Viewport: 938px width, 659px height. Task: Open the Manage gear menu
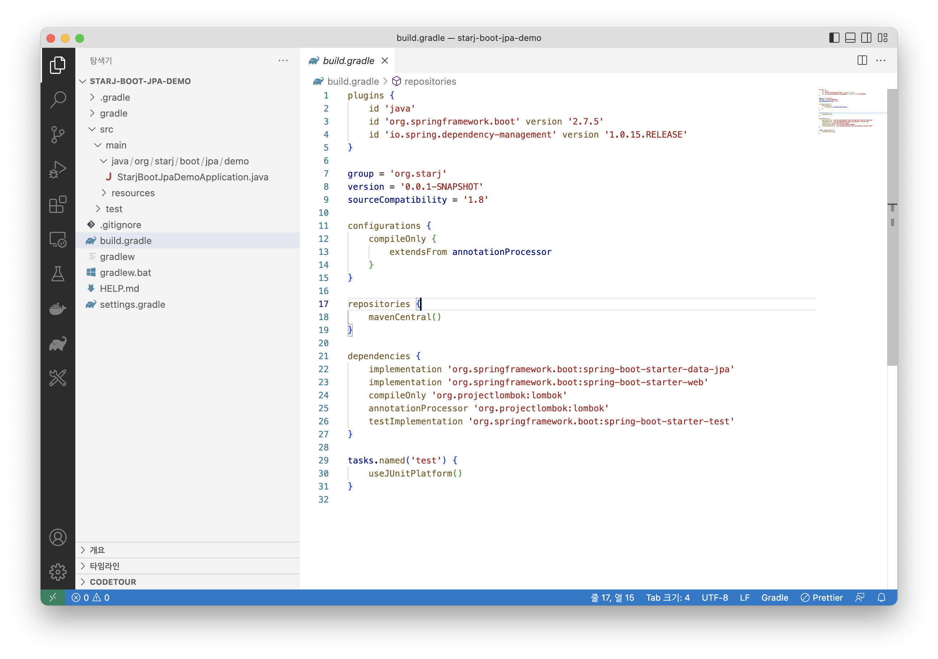[58, 572]
